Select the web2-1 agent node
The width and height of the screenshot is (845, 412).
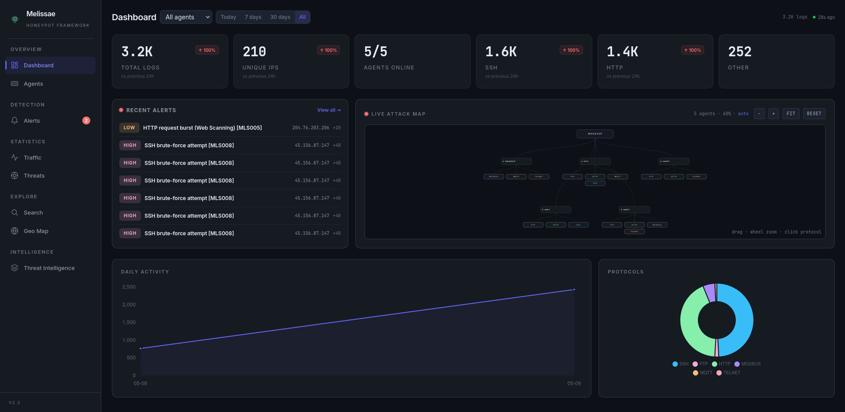click(x=635, y=210)
